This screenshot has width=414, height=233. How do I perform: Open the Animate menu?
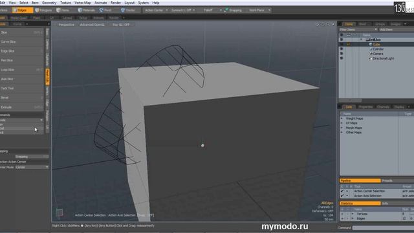coord(101,3)
